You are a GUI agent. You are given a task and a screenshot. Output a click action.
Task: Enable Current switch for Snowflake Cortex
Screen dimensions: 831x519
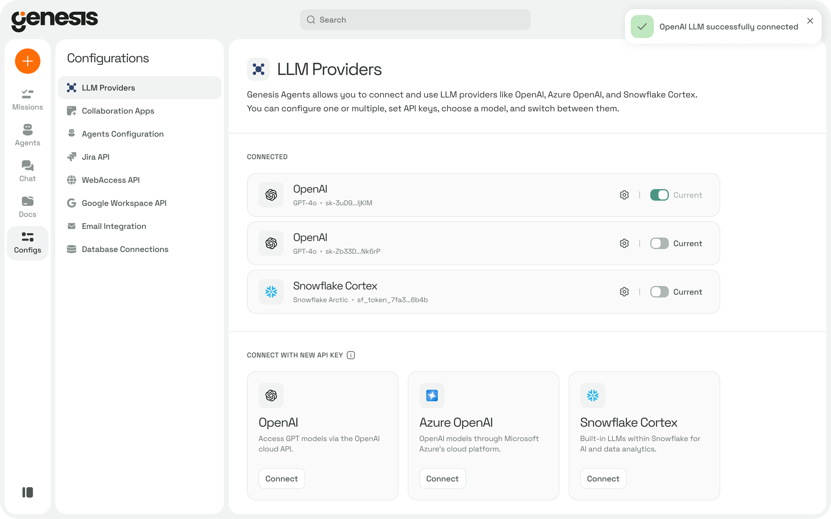point(659,292)
